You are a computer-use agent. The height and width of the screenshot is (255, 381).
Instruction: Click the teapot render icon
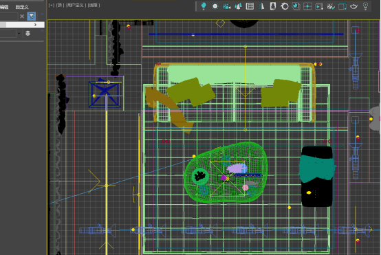click(353, 6)
